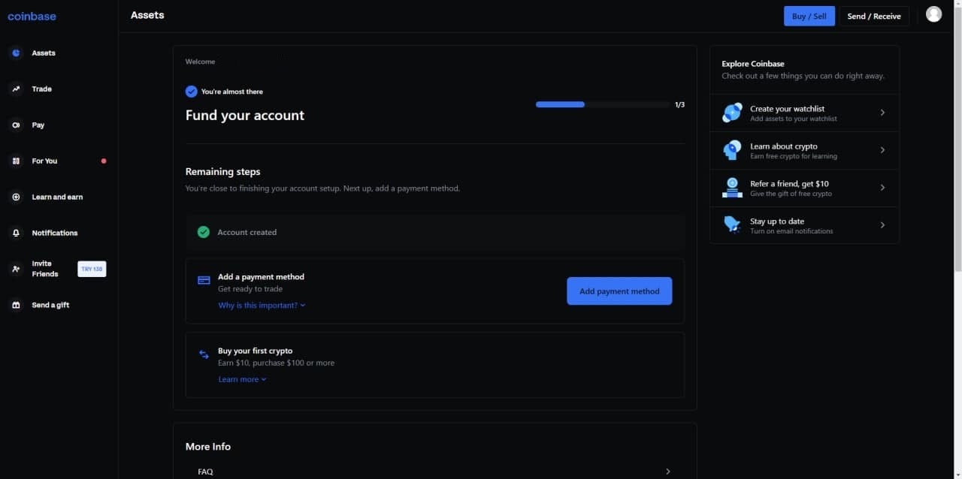The image size is (962, 479).
Task: Open the Trade section from the sidebar
Action: point(15,89)
